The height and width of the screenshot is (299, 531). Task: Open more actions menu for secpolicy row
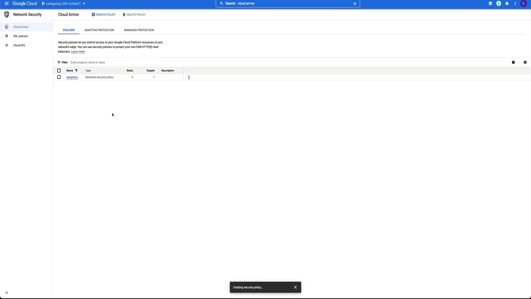pyautogui.click(x=189, y=77)
